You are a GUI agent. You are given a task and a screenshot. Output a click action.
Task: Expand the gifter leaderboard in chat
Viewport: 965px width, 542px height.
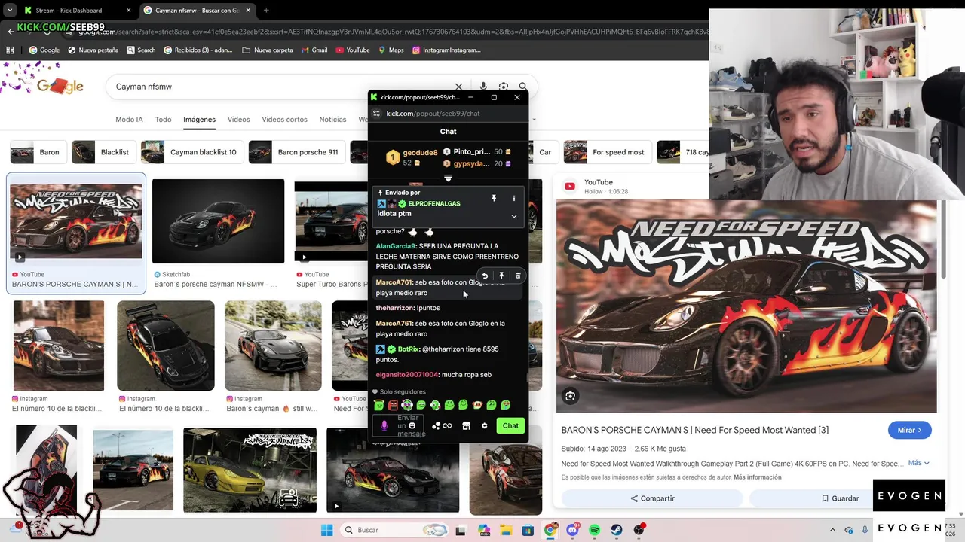point(448,178)
